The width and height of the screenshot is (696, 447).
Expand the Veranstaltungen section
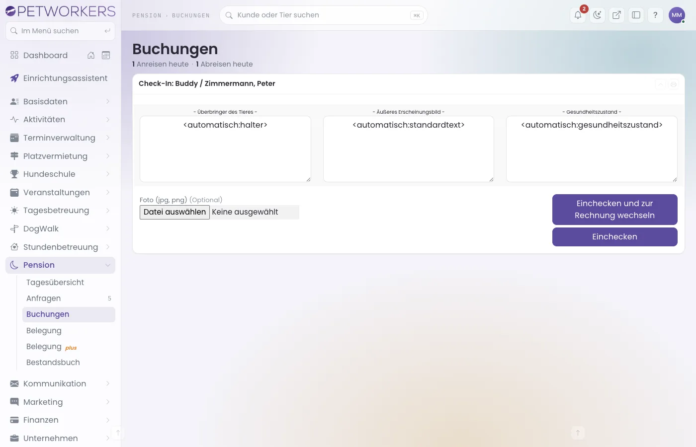(60, 192)
